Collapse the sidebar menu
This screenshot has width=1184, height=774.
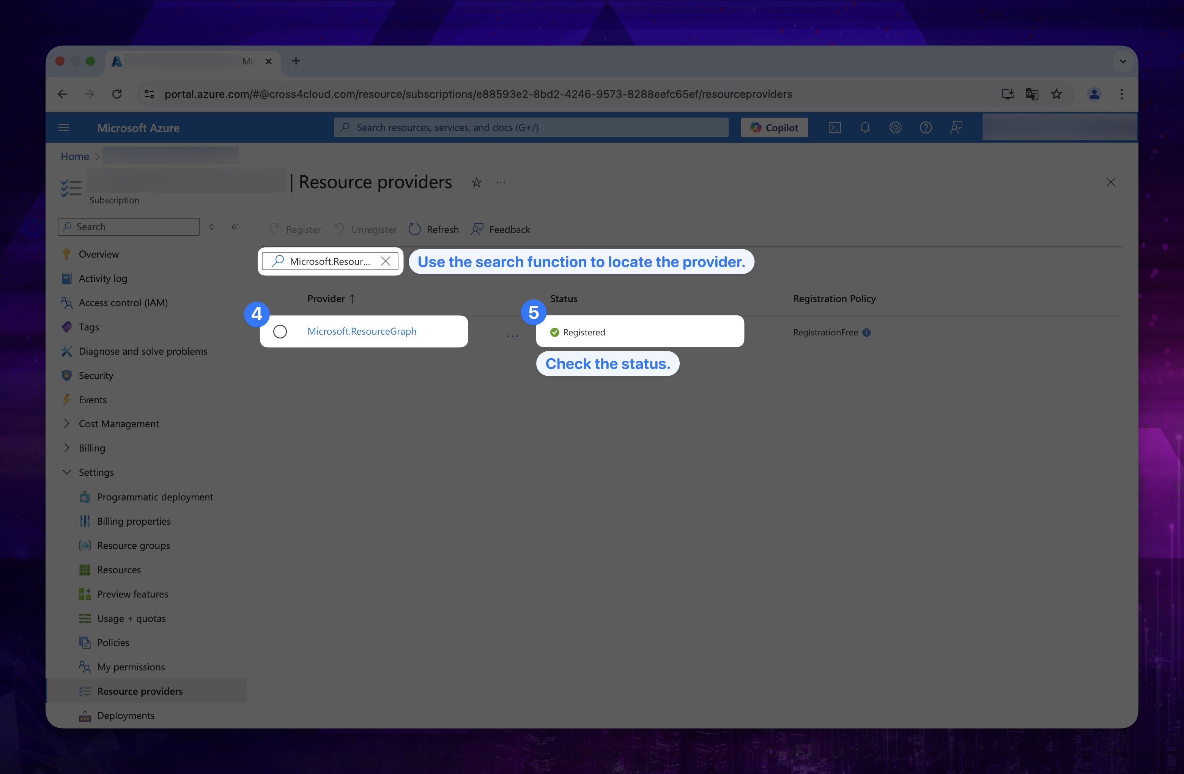click(x=234, y=227)
